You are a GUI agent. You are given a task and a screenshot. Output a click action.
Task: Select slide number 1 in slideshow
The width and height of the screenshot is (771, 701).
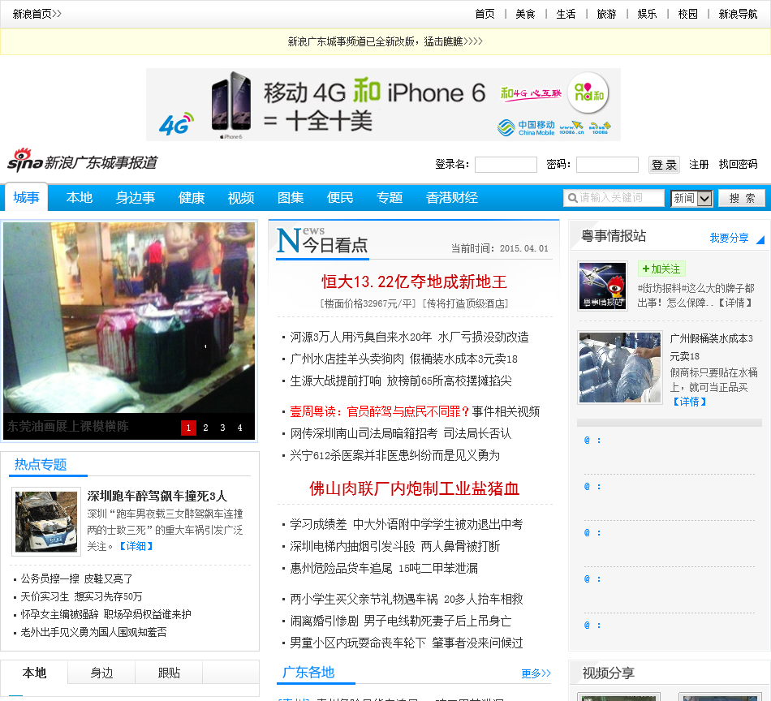coord(188,428)
